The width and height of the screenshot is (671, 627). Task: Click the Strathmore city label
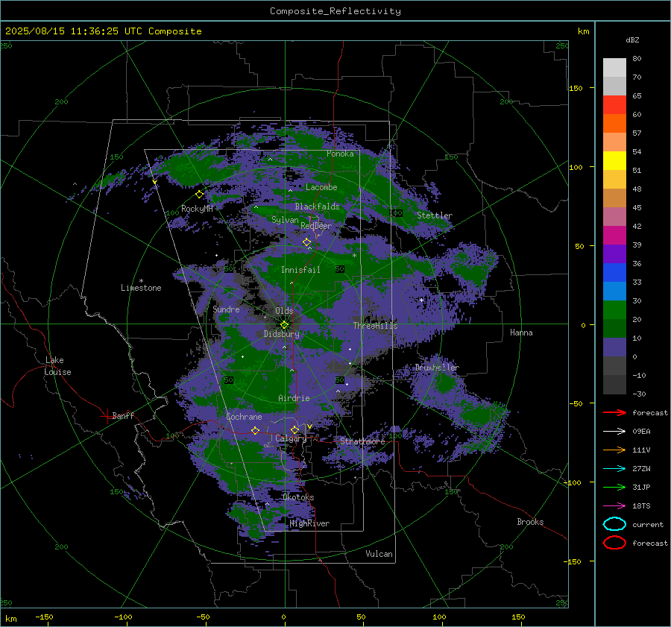[362, 441]
